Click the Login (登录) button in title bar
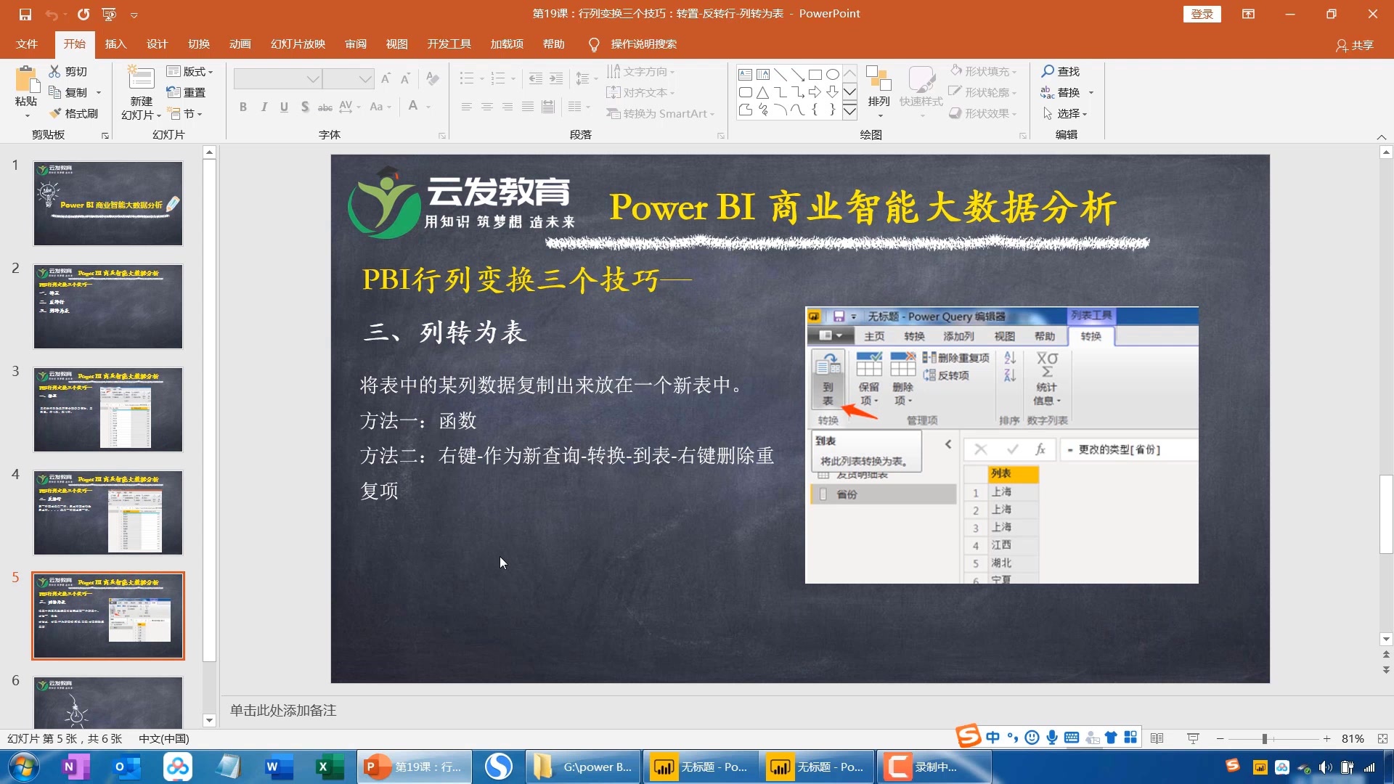 coord(1202,14)
